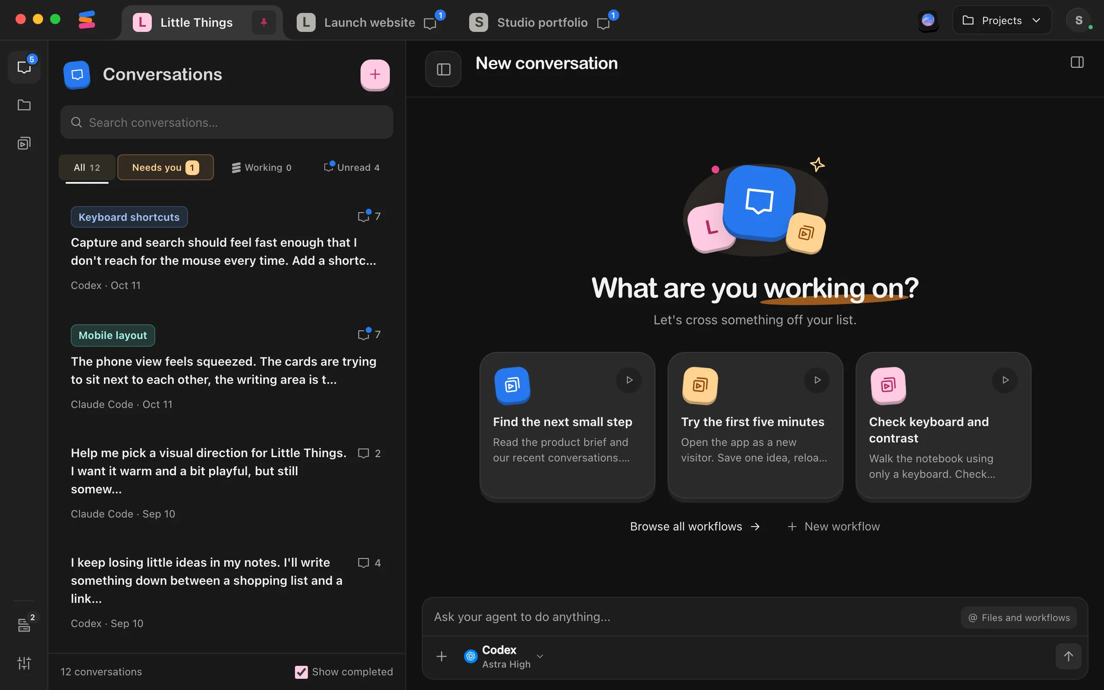The width and height of the screenshot is (1104, 690).
Task: Select the Unread 4 filter tab
Action: [x=352, y=167]
